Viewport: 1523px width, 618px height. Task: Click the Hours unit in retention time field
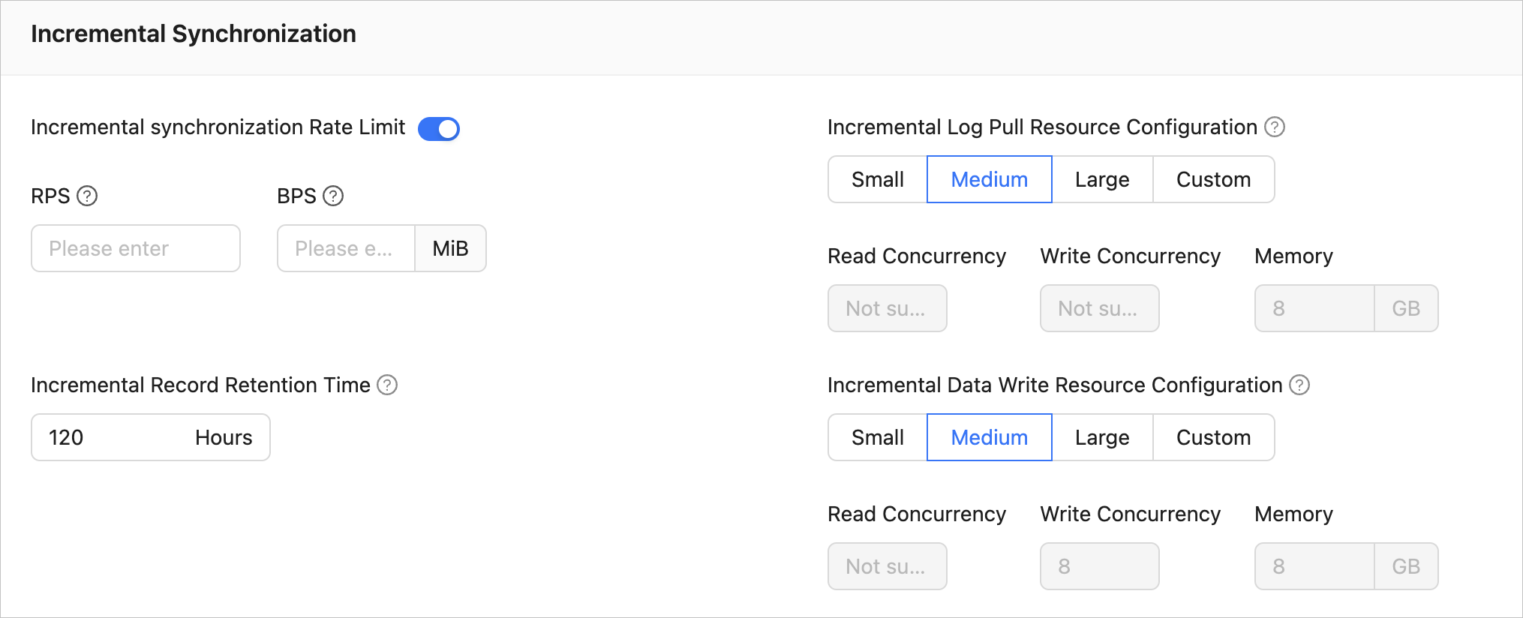point(224,437)
